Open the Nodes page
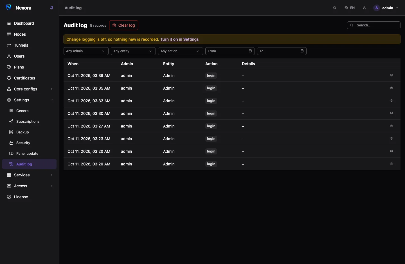 point(29,34)
